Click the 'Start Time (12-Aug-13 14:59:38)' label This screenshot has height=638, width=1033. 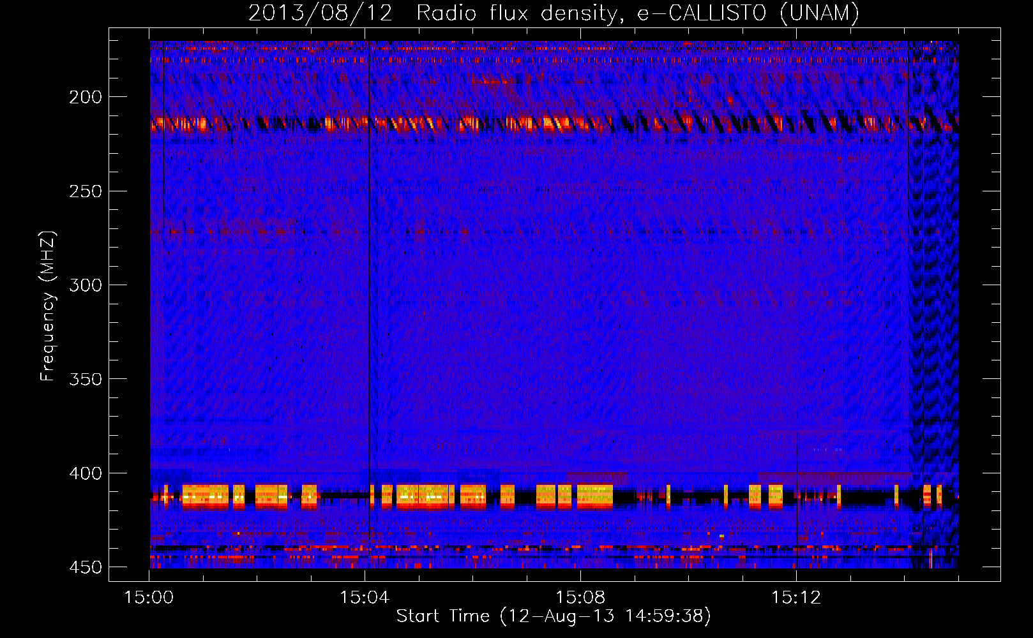point(554,616)
